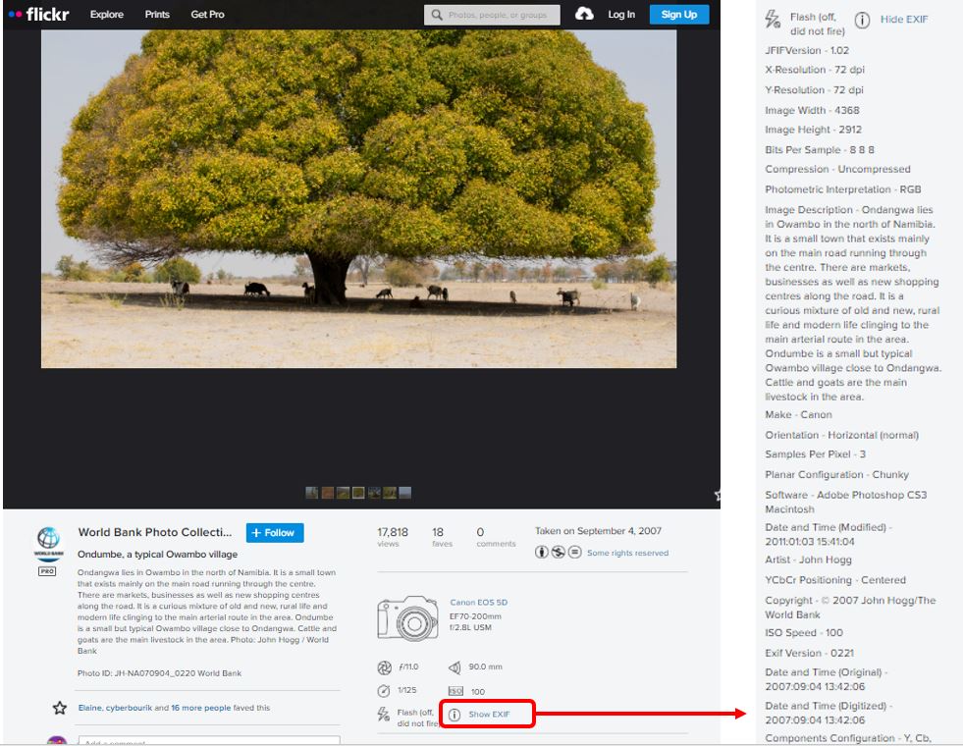Open the Canon EOS 5D link
The height and width of the screenshot is (746, 963).
[478, 603]
